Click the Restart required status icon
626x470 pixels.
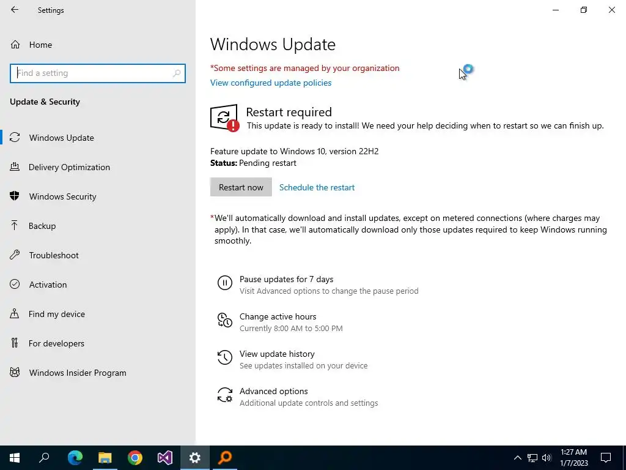(x=225, y=118)
